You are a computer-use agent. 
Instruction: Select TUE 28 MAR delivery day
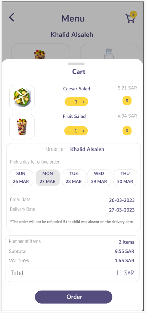pos(74,178)
